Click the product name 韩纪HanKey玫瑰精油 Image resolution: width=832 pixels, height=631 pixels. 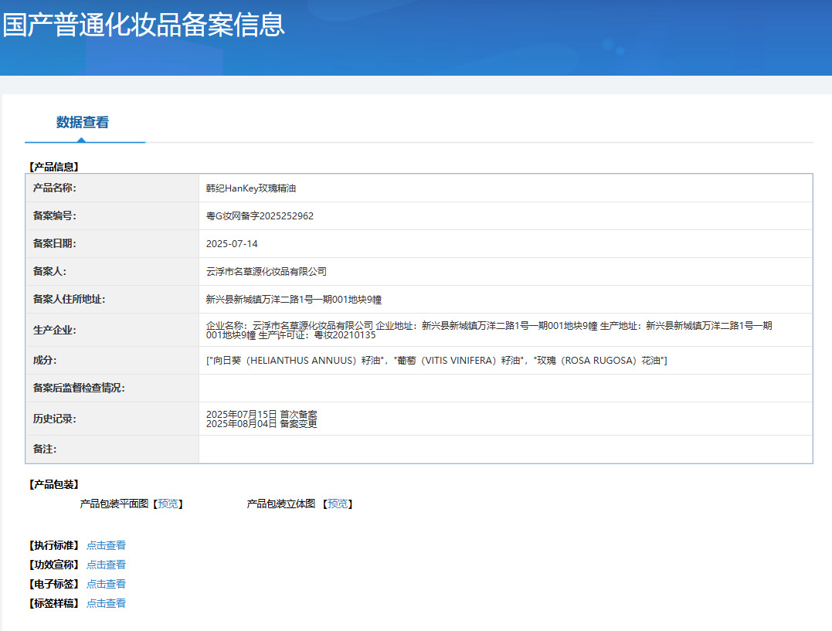pyautogui.click(x=251, y=188)
